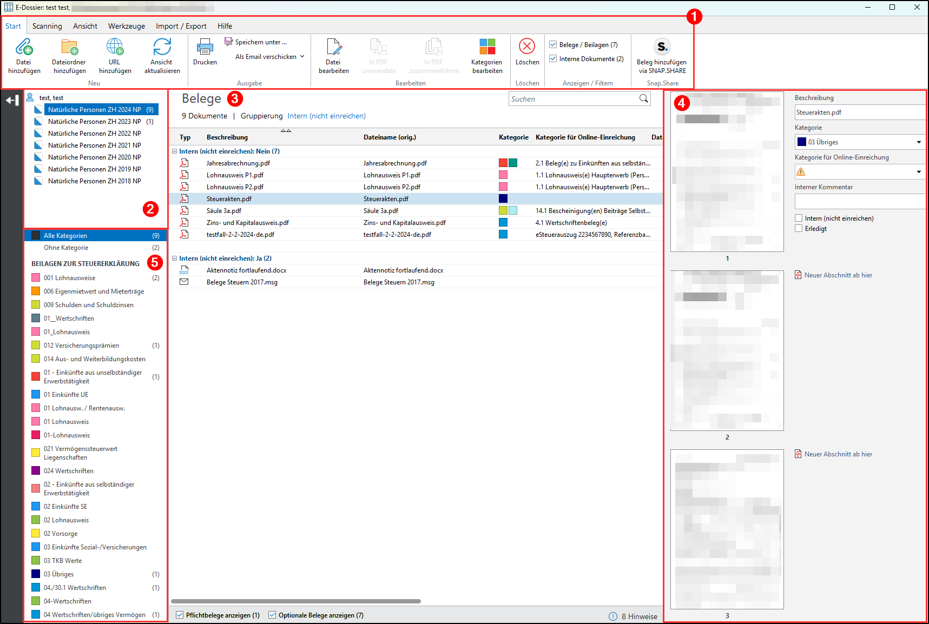Click the Dateiordner hinzufügen folder icon
The width and height of the screenshot is (929, 624).
69,47
